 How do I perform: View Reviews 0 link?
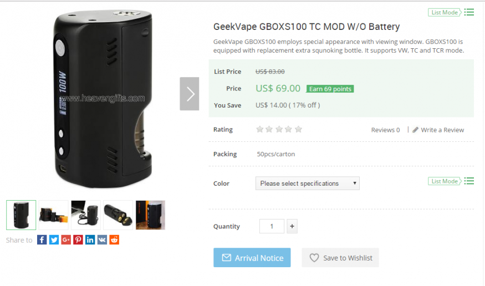point(385,130)
